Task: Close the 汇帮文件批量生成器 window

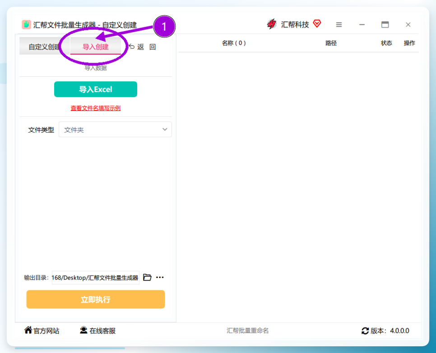Action: pyautogui.click(x=408, y=25)
